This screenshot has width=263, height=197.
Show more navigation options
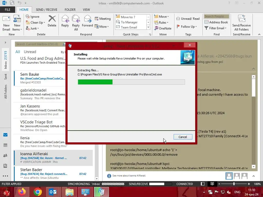pyautogui.click(x=5, y=176)
